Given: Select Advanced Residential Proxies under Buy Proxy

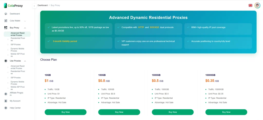Looking at the screenshot, I should pyautogui.click(x=17, y=34).
